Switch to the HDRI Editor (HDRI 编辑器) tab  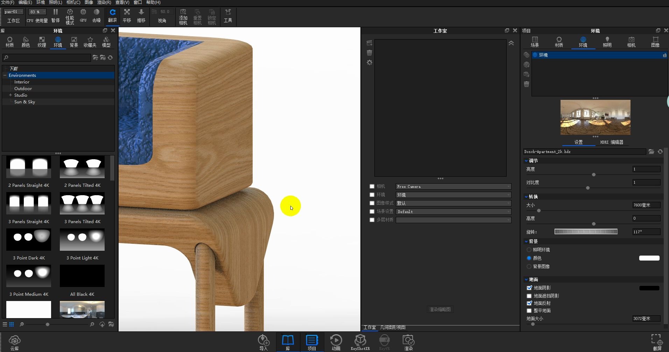(x=611, y=142)
